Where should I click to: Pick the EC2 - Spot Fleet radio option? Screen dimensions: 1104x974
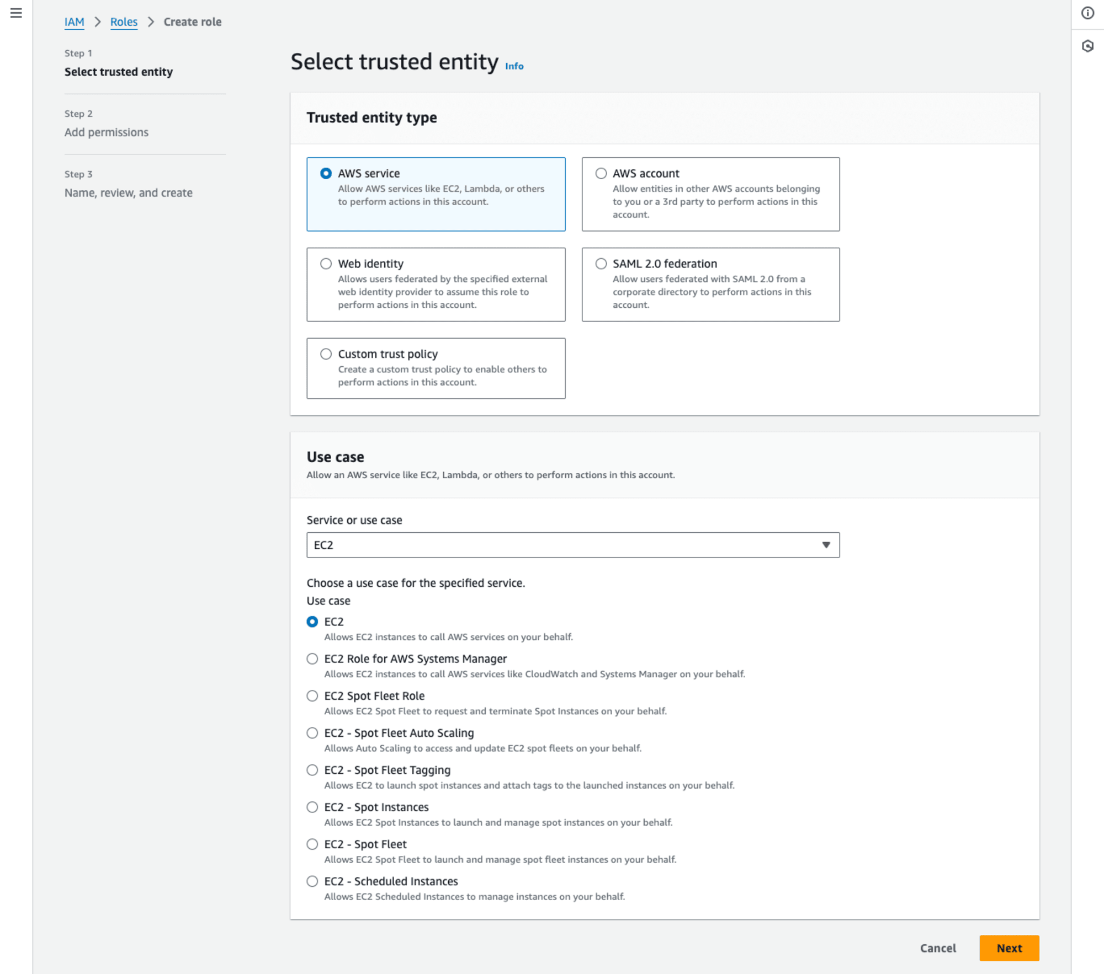pos(312,844)
